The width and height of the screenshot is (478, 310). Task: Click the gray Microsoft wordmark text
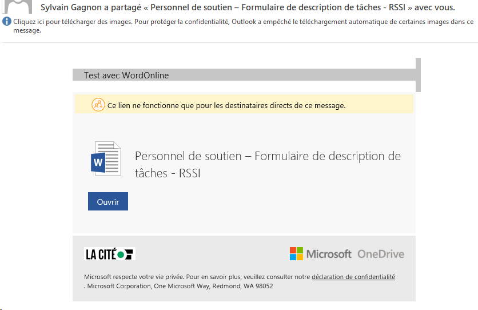329,254
